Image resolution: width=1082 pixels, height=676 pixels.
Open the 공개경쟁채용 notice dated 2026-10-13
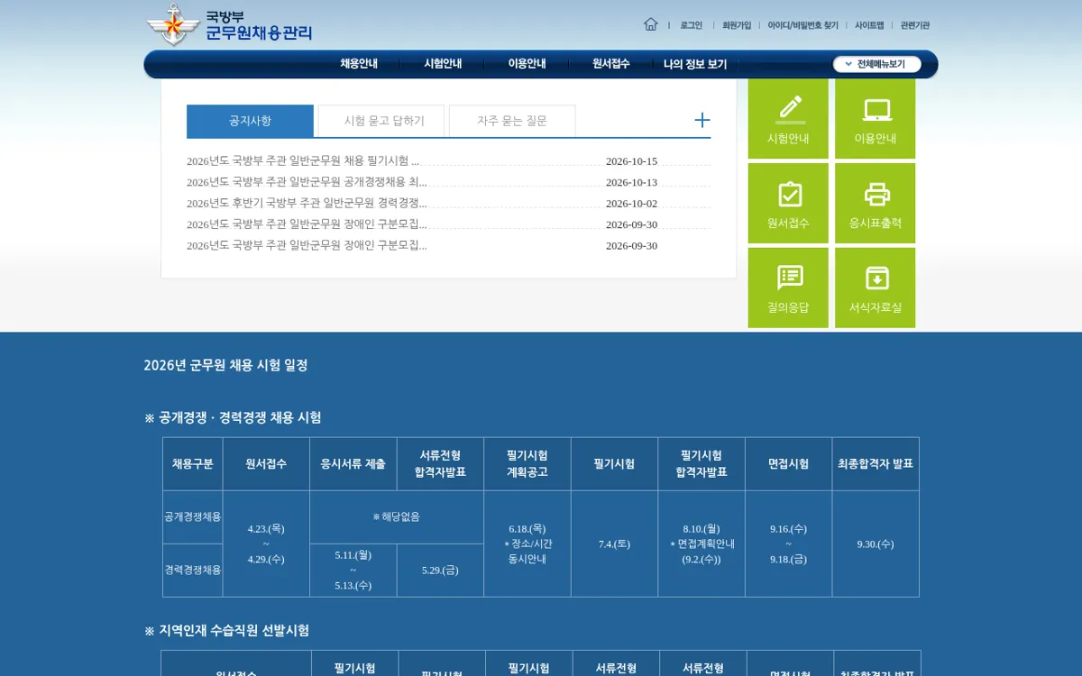tap(307, 182)
